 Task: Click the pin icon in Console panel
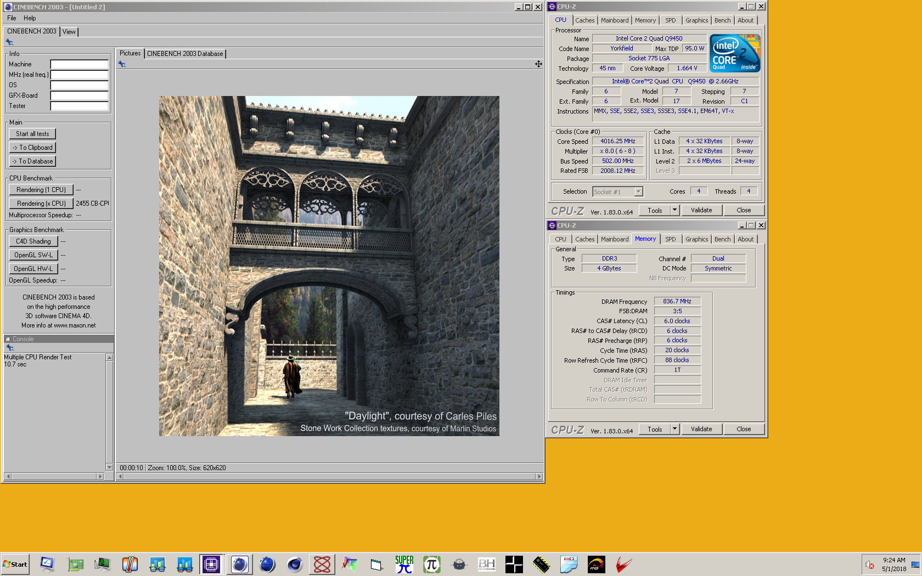click(9, 348)
